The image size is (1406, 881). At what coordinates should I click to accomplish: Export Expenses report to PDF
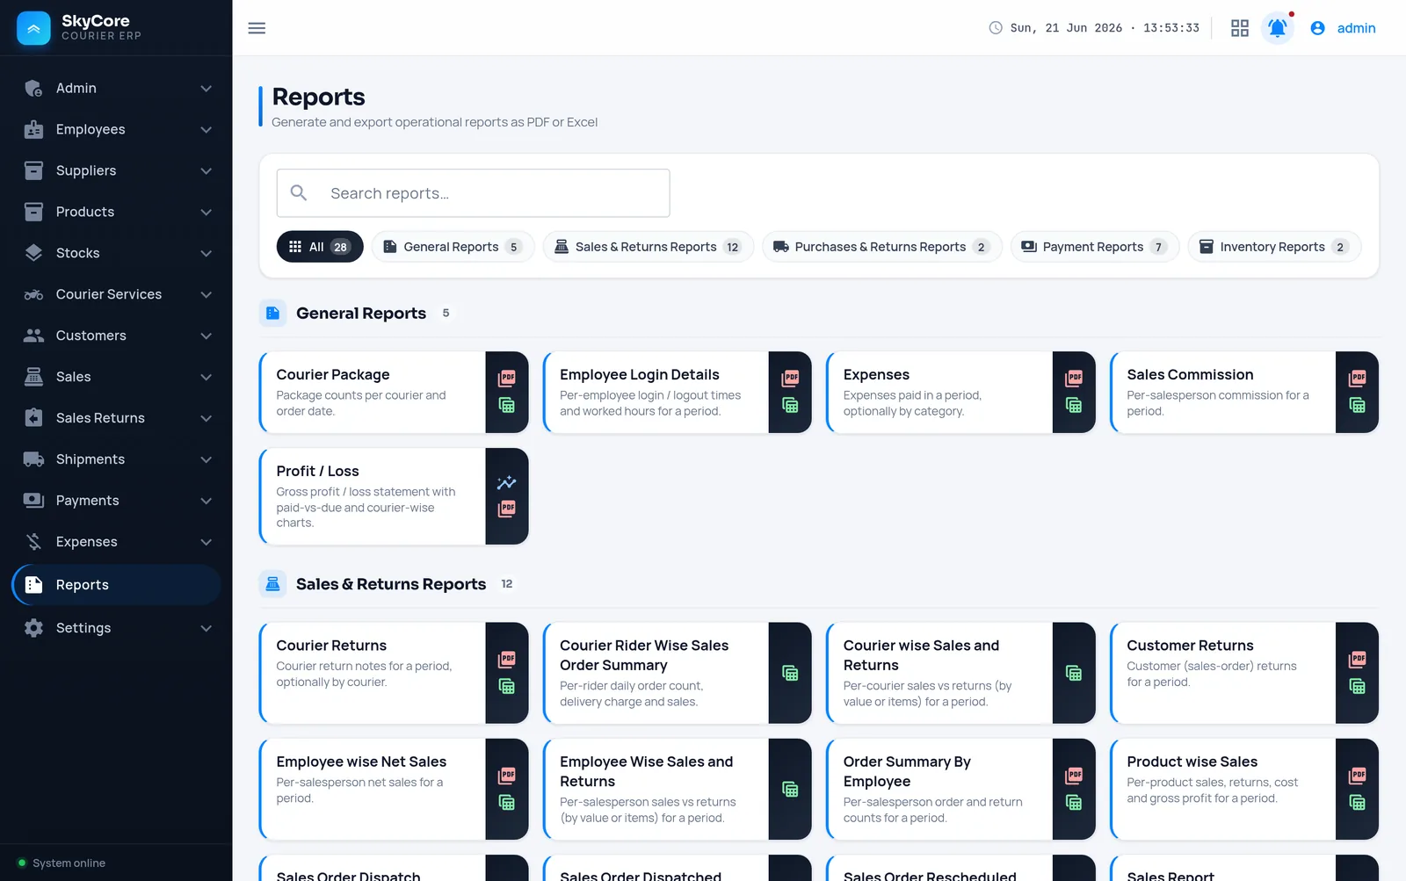pyautogui.click(x=1074, y=379)
